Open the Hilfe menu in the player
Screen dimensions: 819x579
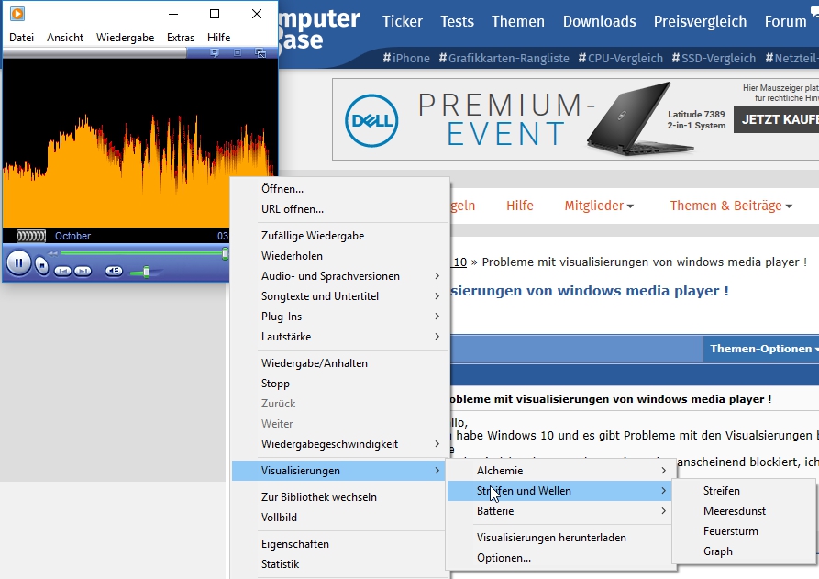pos(218,38)
